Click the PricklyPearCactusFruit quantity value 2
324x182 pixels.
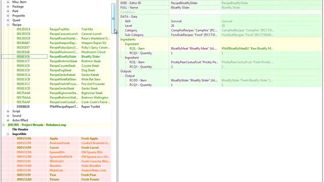pyautogui.click(x=172, y=67)
